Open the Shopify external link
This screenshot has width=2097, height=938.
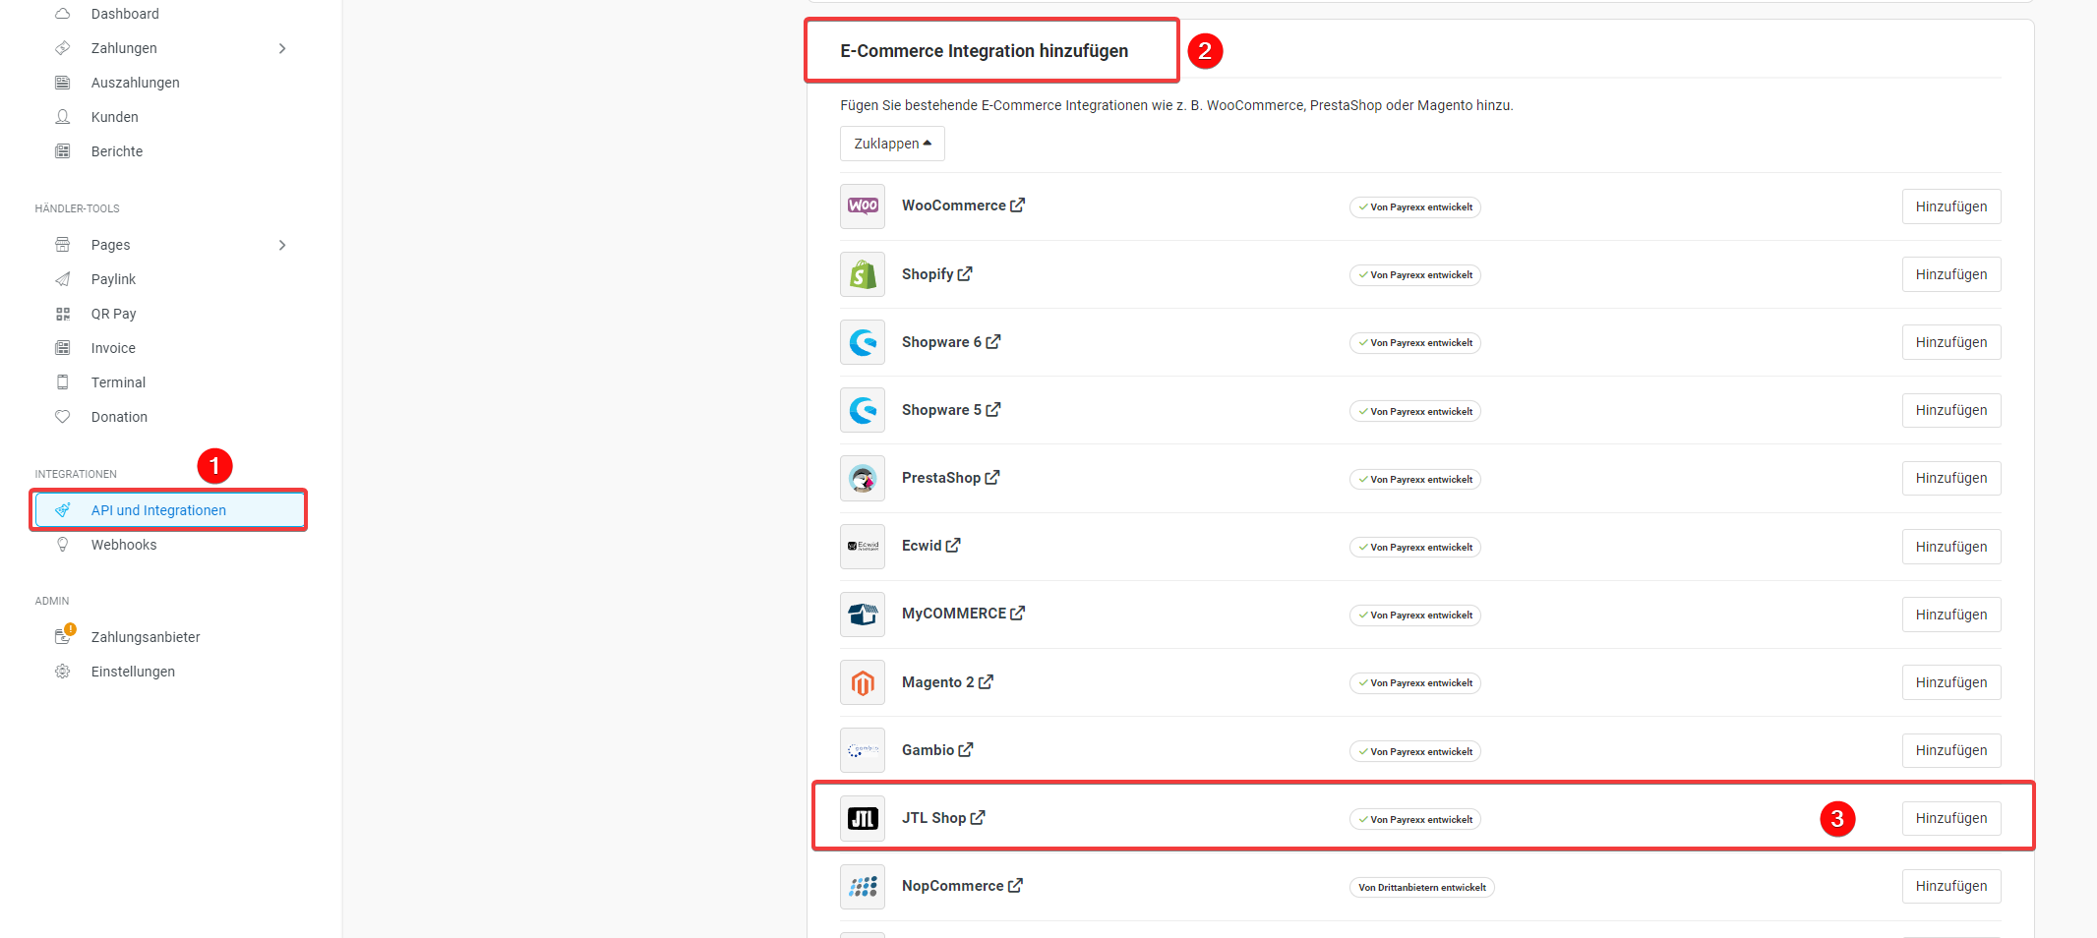(x=965, y=274)
